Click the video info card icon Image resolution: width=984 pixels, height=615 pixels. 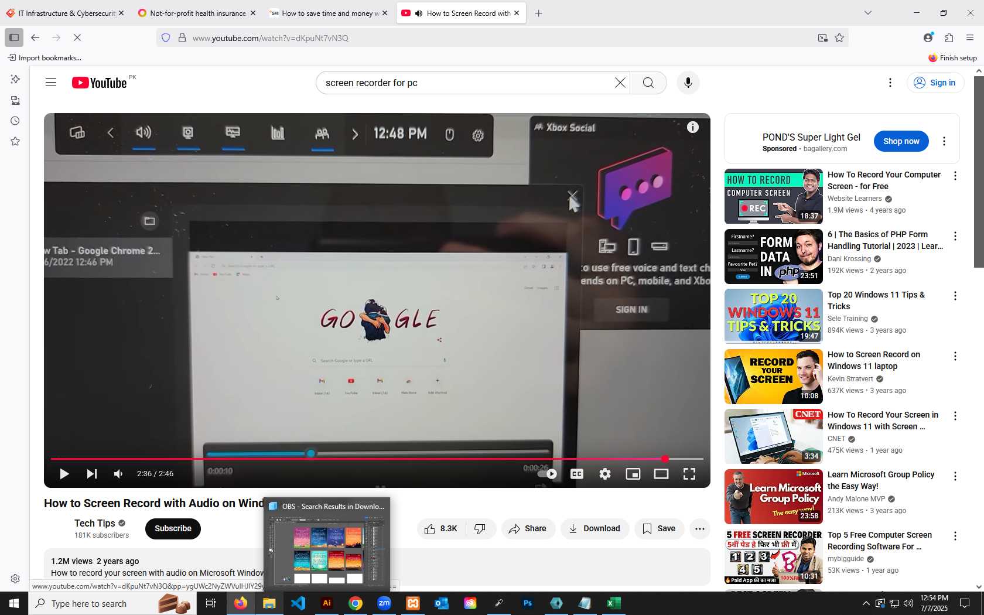pos(693,127)
